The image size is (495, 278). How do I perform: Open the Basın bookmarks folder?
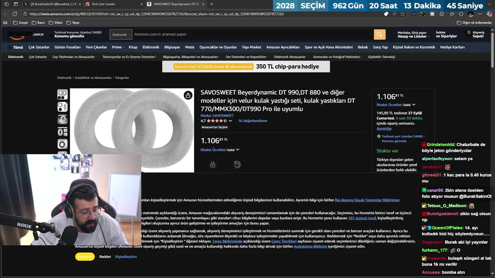point(38,23)
